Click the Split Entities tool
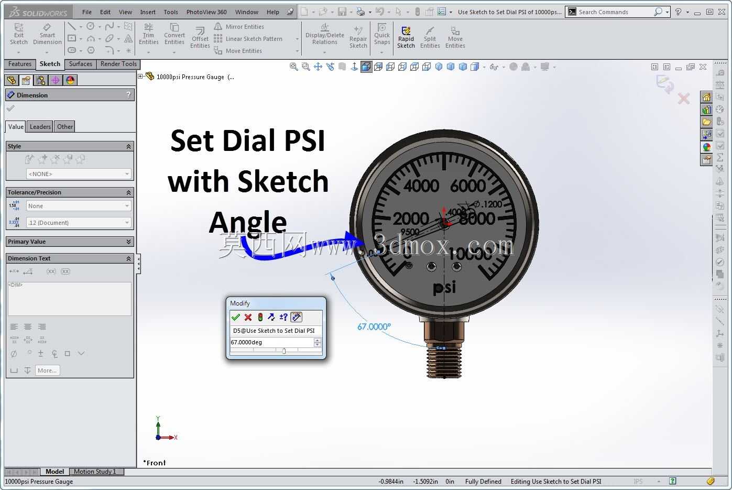The width and height of the screenshot is (732, 490). [x=430, y=38]
